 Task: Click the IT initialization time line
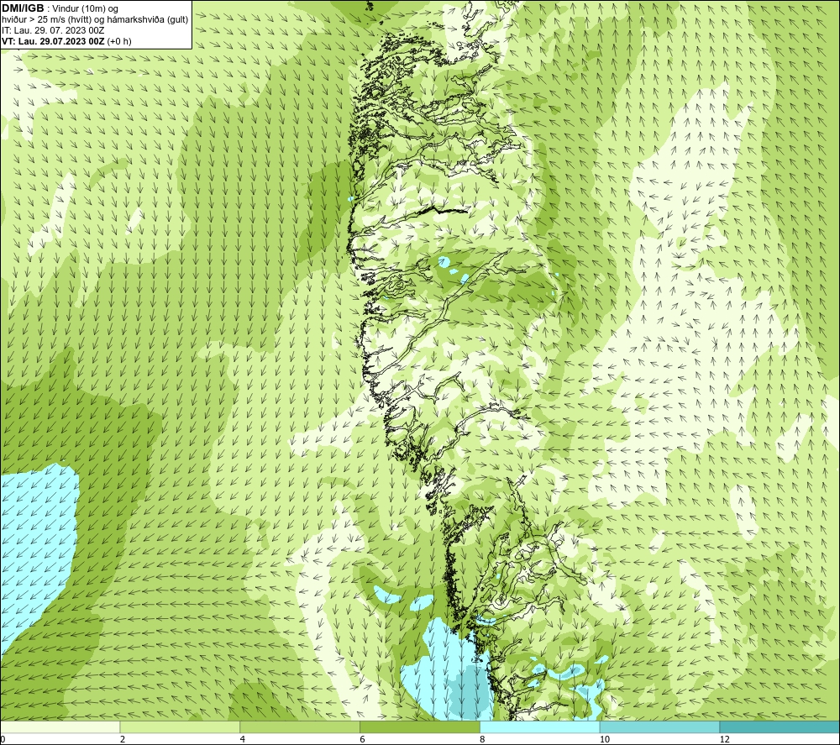coord(53,30)
